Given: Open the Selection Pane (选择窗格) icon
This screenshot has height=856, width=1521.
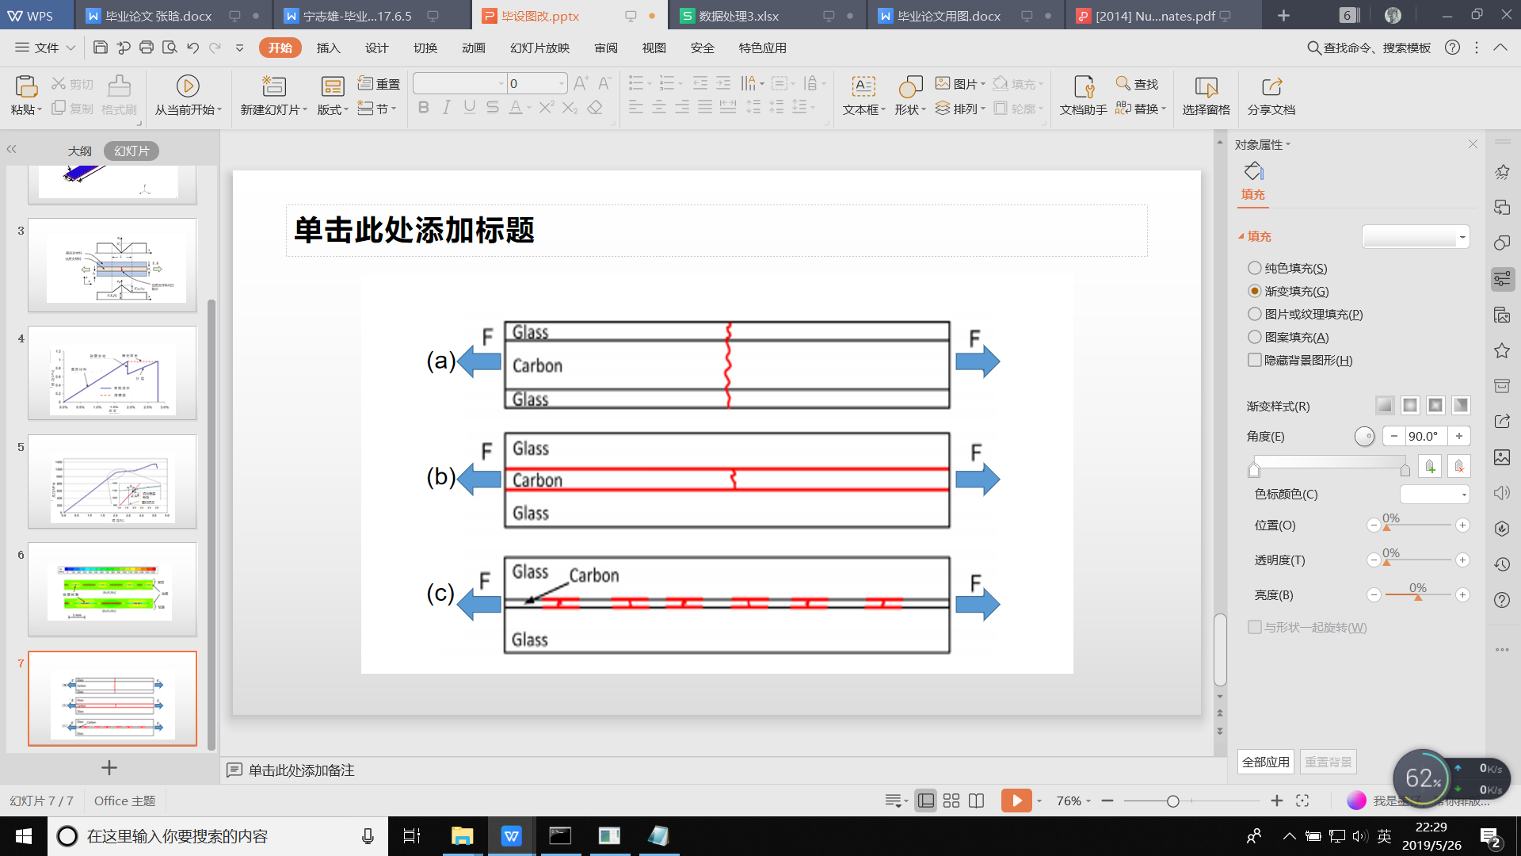Looking at the screenshot, I should 1206,86.
